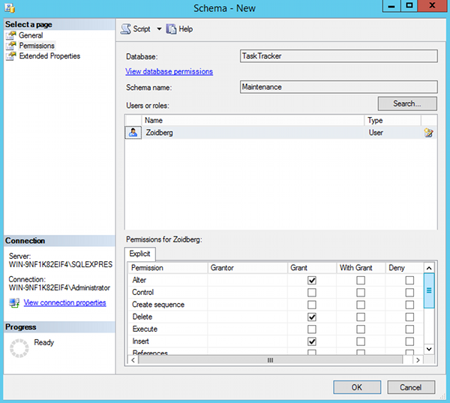Click the Zoidberg user icon
Screen dimensions: 450x403
pos(133,132)
